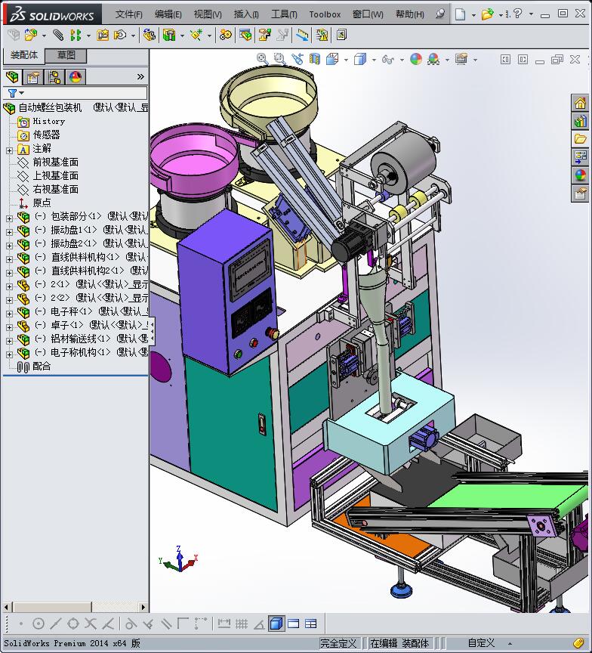Toggle Hide/Show Items glasses icon
Image resolution: width=592 pixels, height=653 pixels.
(387, 59)
